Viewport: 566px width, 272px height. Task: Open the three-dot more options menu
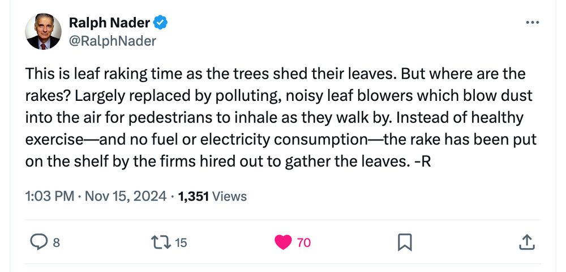(533, 23)
